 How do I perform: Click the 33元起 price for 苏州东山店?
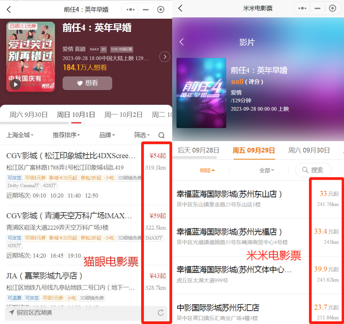[329, 194]
